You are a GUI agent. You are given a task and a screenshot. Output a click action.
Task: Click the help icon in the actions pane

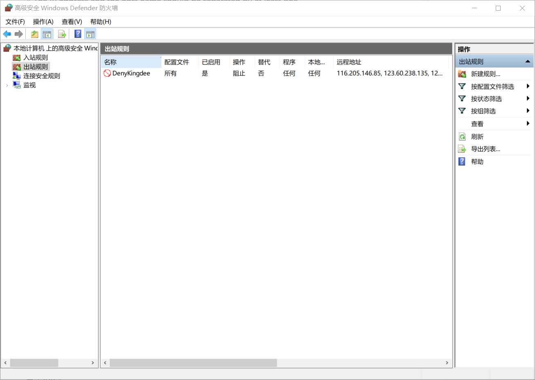tap(462, 161)
